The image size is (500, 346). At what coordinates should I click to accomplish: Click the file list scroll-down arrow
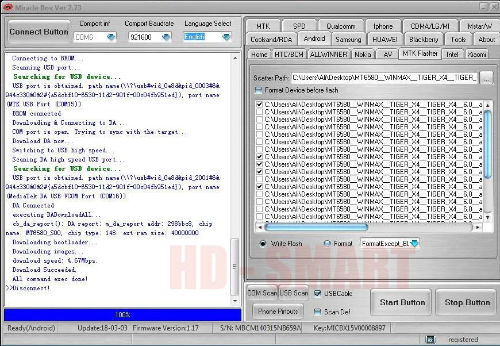tap(487, 217)
